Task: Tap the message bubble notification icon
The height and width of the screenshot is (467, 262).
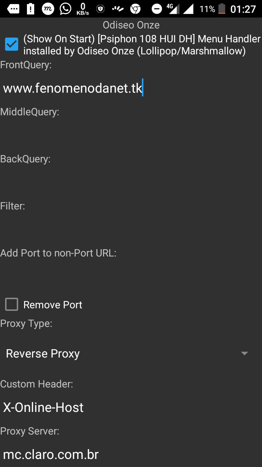Action: [13, 9]
